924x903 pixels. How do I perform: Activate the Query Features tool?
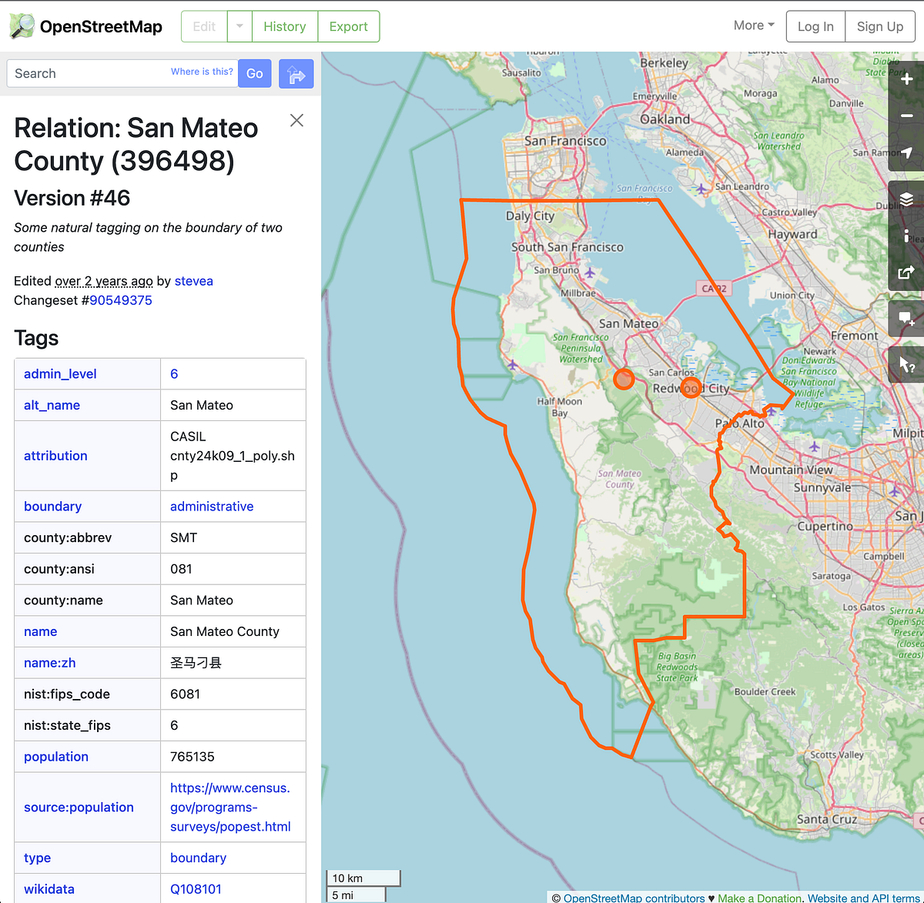pyautogui.click(x=907, y=364)
